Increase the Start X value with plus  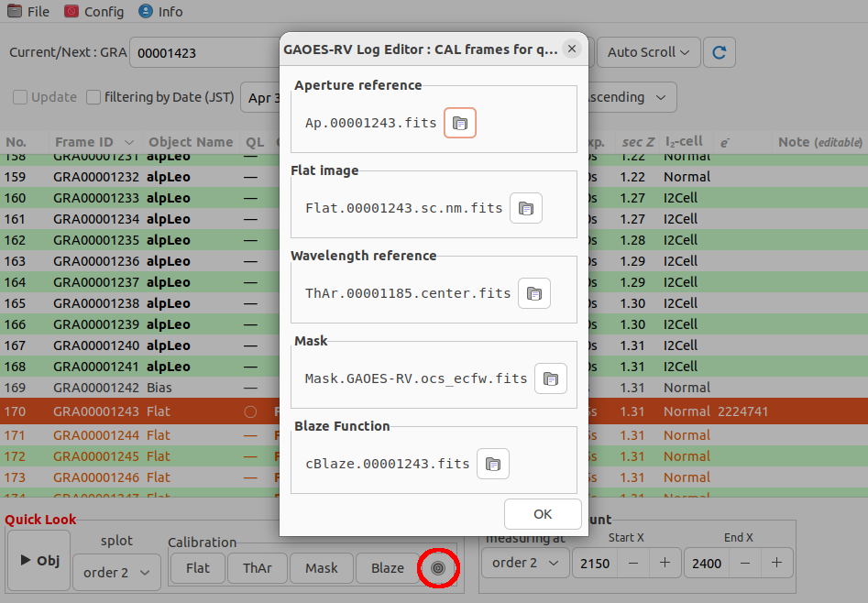click(665, 563)
